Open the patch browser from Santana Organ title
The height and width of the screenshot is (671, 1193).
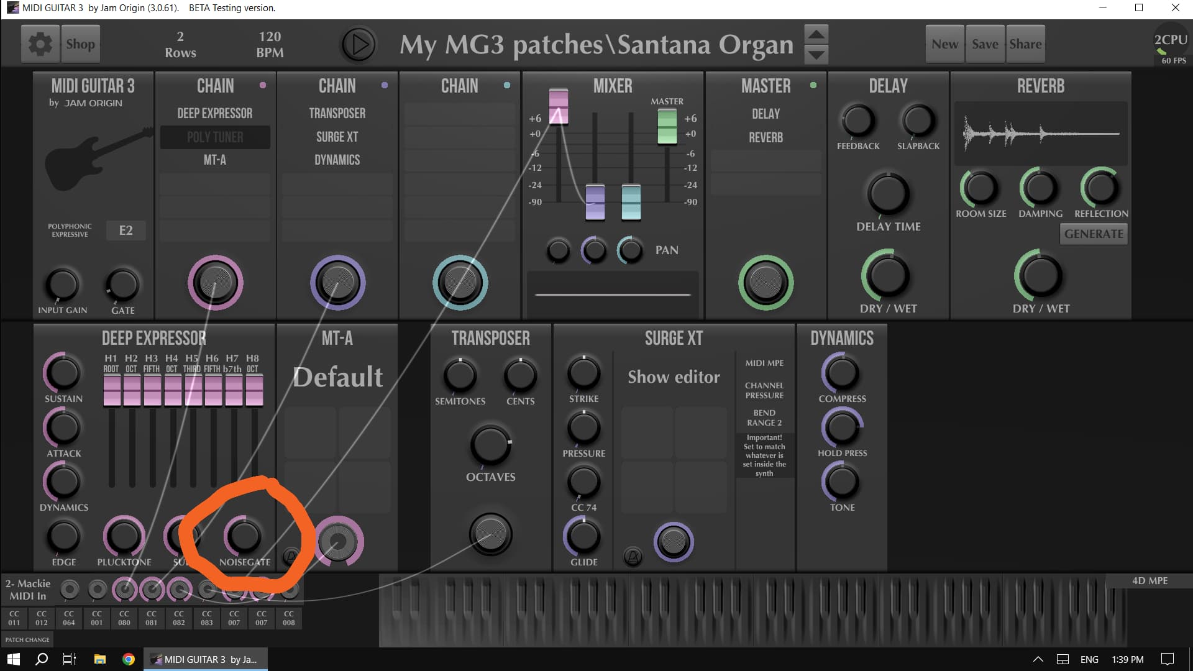596,44
